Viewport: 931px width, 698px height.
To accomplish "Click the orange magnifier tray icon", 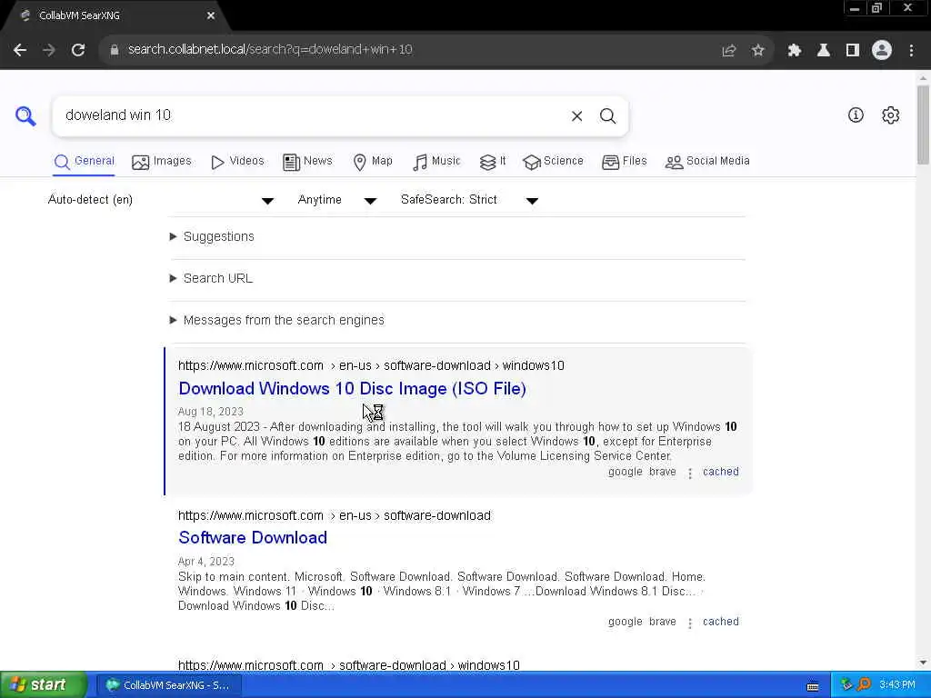I will pos(864,685).
